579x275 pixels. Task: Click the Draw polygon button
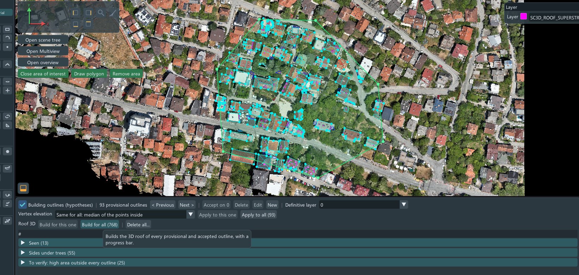89,74
